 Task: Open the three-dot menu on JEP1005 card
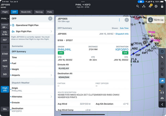(x=119, y=20)
